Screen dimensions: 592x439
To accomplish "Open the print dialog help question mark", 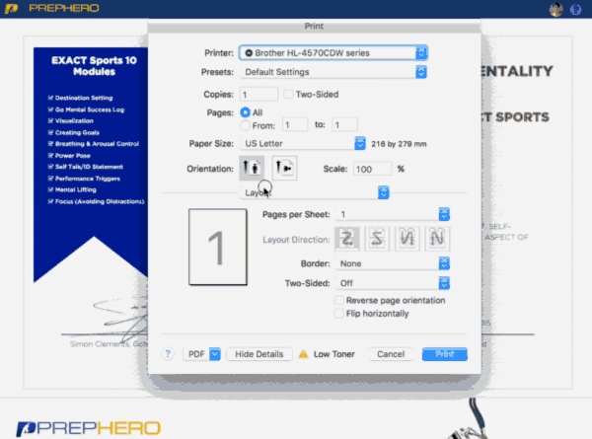I will 168,354.
